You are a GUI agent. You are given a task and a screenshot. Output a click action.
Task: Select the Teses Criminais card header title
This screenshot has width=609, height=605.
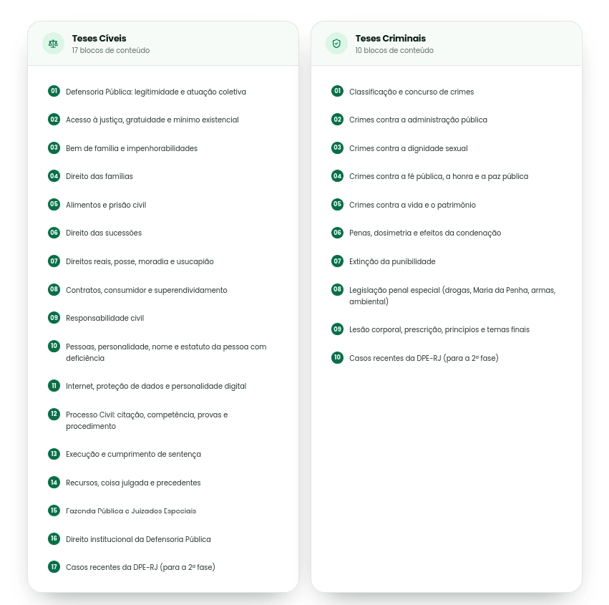point(390,39)
